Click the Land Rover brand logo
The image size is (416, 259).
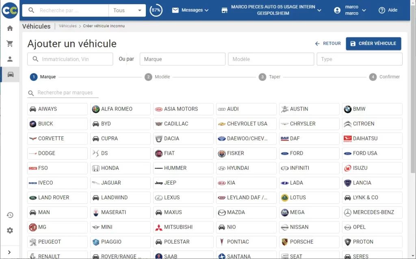point(32,198)
